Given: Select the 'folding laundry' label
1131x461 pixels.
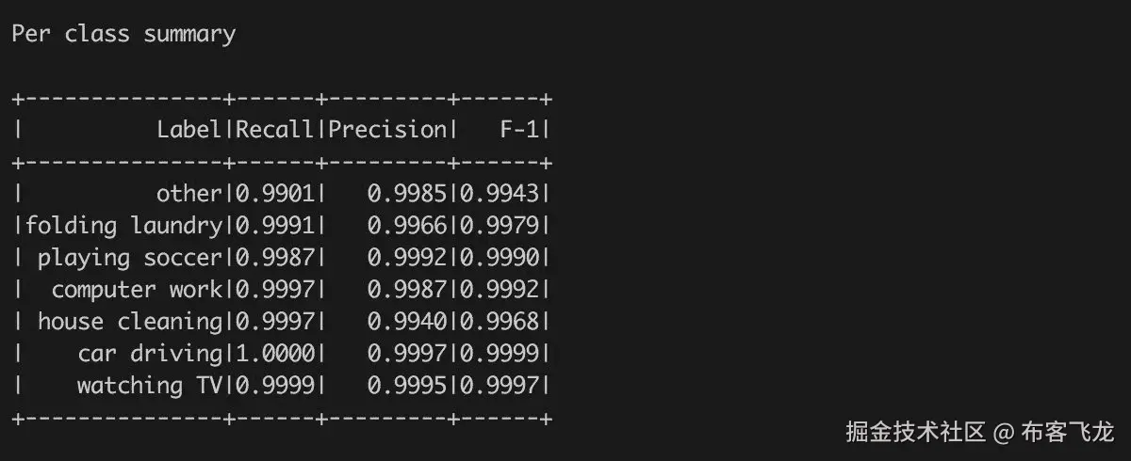Looking at the screenshot, I should coord(123,226).
